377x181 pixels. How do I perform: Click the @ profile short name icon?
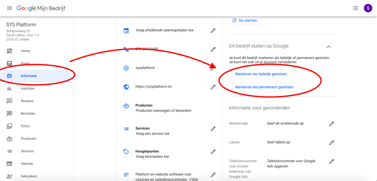click(126, 68)
